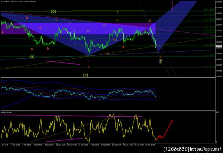Select the green (b) wave label
The width and height of the screenshot is (223, 153).
coord(54,12)
